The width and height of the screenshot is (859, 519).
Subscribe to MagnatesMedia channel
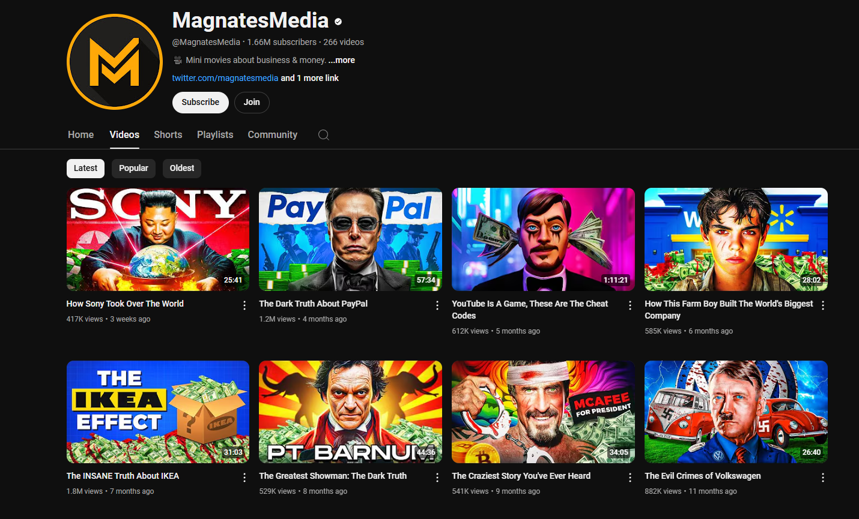tap(201, 103)
